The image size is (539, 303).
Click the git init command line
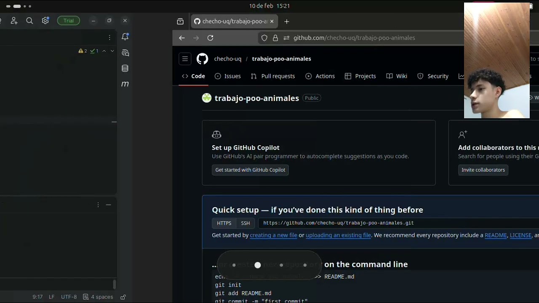click(x=228, y=285)
